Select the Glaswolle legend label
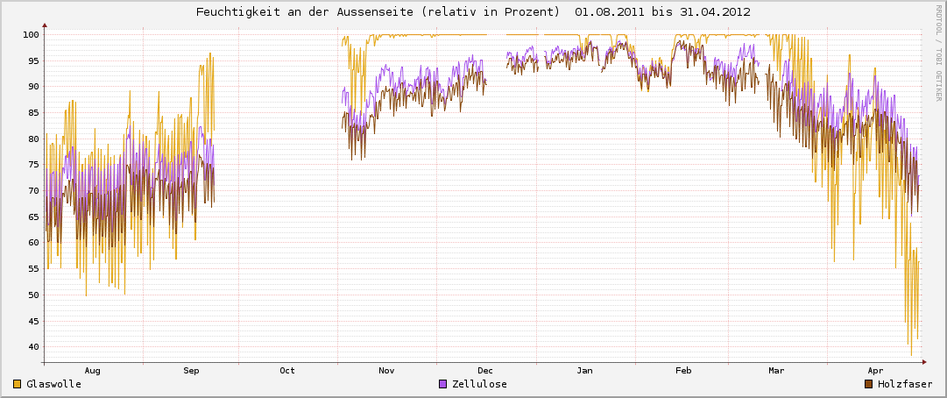Screen dimensions: 947x398 coord(53,384)
